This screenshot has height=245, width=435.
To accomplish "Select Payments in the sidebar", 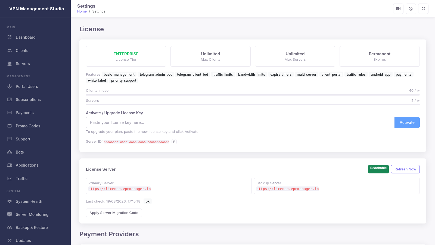I will [x=24, y=113].
